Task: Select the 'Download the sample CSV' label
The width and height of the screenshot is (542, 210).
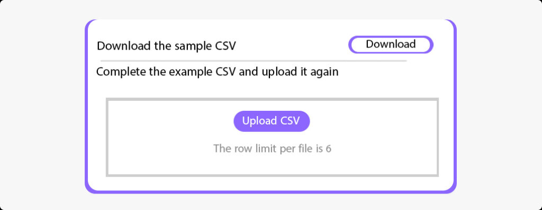Action: tap(166, 46)
